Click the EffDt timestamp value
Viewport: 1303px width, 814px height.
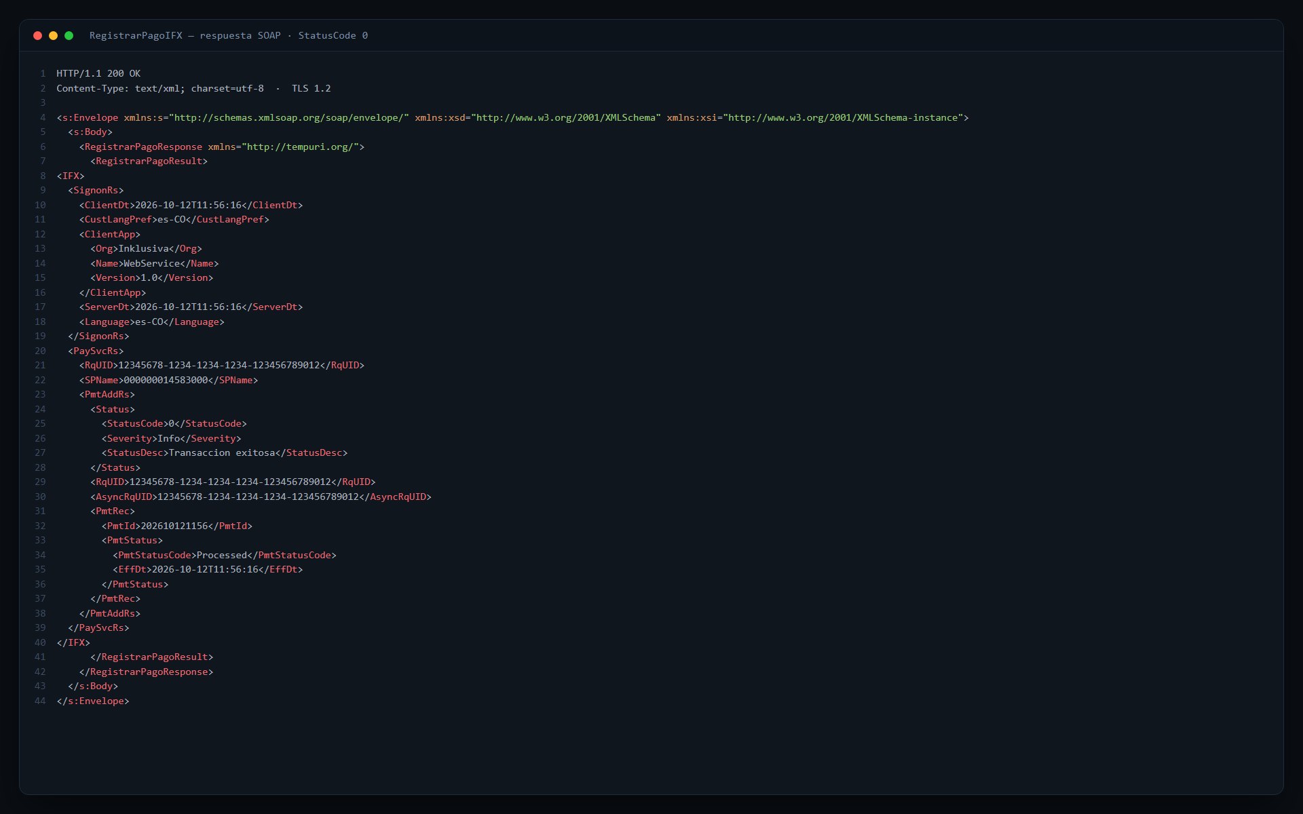point(206,569)
